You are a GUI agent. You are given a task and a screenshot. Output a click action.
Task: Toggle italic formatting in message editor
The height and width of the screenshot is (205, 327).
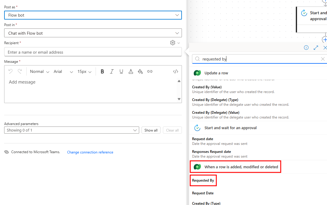click(x=112, y=71)
